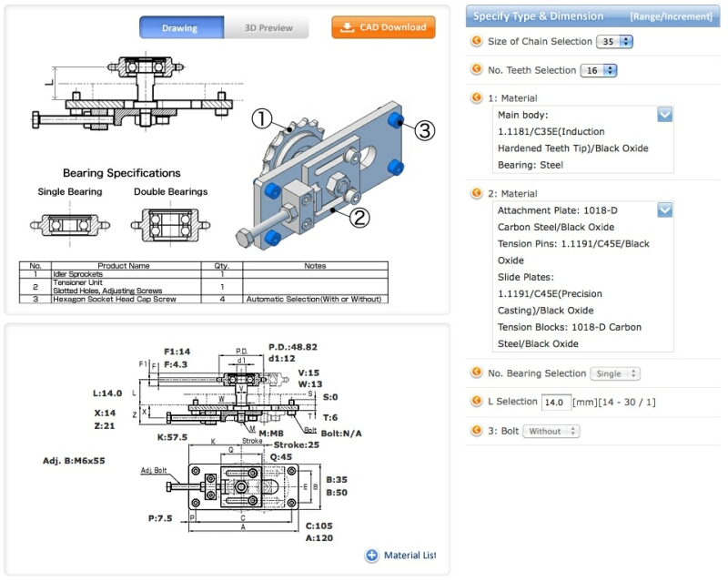
Task: Click the Hexagon Socket Head Cap Screw row
Action: pos(203,299)
